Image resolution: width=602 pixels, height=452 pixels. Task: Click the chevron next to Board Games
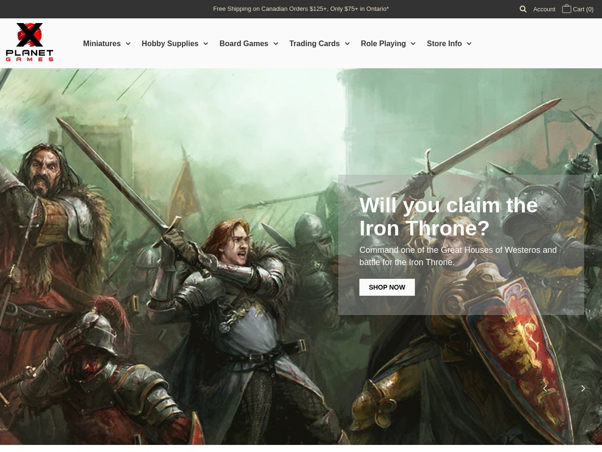click(x=276, y=44)
